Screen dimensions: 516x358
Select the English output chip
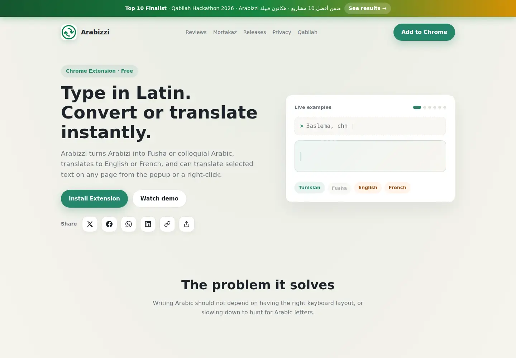(x=368, y=188)
